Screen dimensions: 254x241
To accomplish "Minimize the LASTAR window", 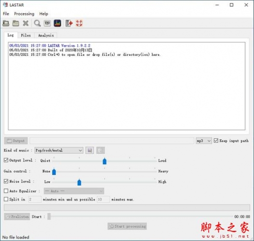I will (217, 5).
